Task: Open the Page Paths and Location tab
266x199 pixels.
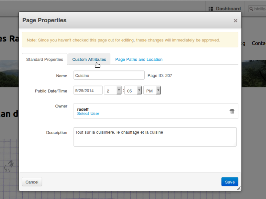Action: coord(139,59)
